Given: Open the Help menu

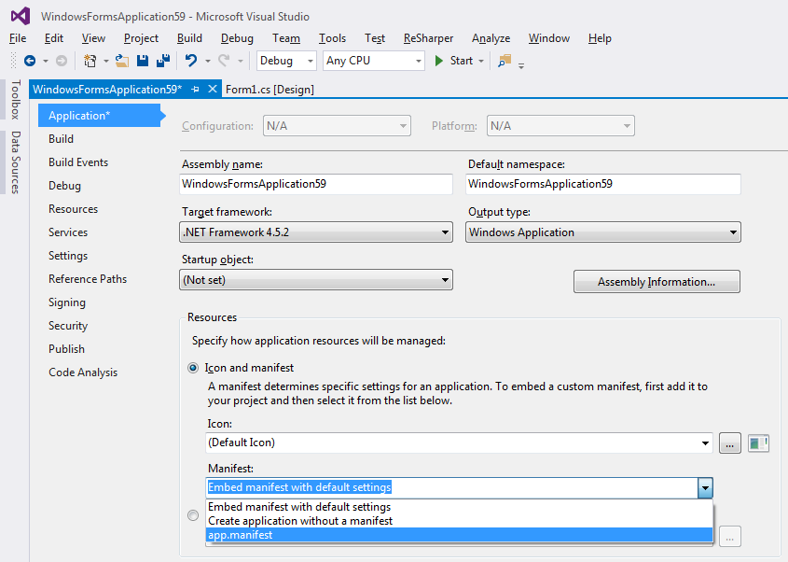Looking at the screenshot, I should 600,38.
